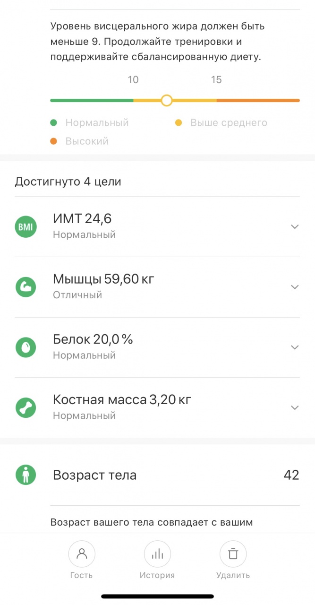Tap the muscle flex icon
Viewport: 315px width, 605px height.
pyautogui.click(x=26, y=287)
